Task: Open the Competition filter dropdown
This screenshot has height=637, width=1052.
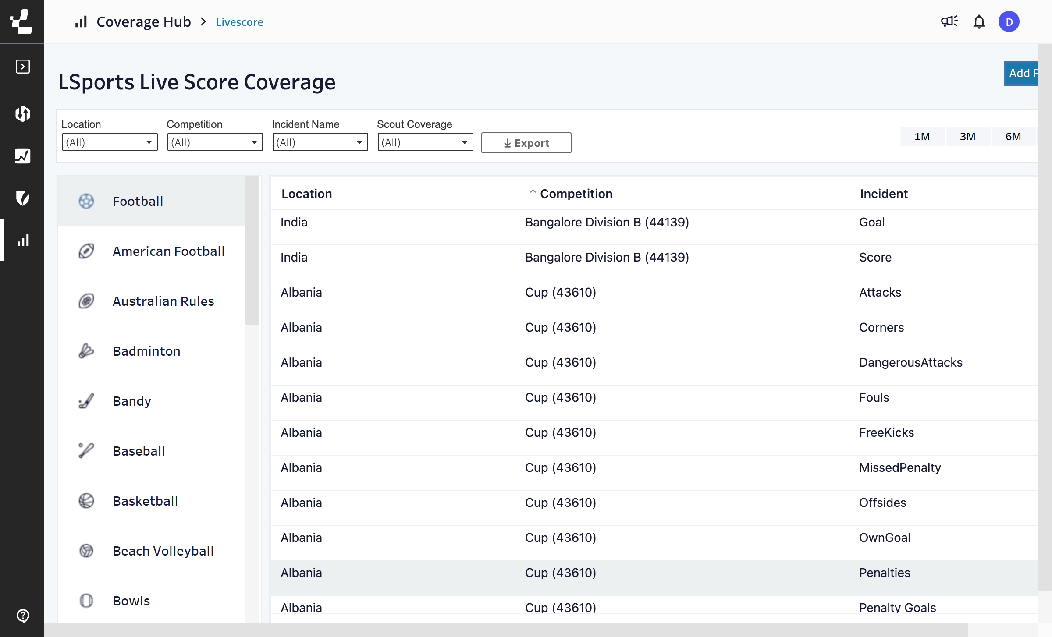Action: pyautogui.click(x=215, y=142)
